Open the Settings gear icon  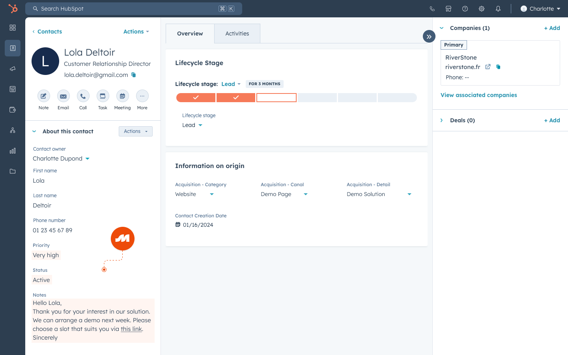click(482, 9)
